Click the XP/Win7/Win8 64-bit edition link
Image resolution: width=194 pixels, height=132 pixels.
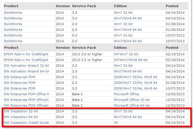coord(131,60)
